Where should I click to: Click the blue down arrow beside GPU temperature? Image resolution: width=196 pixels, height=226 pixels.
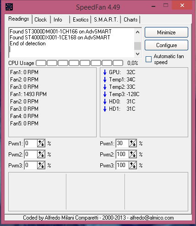coord(105,72)
